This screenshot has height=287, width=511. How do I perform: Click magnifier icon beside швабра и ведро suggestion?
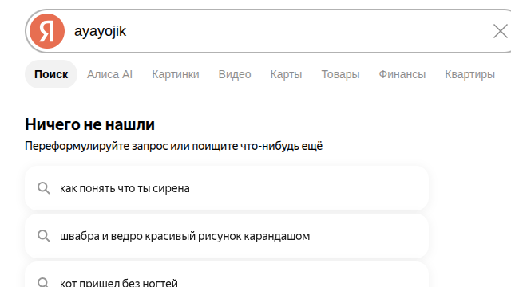point(44,236)
